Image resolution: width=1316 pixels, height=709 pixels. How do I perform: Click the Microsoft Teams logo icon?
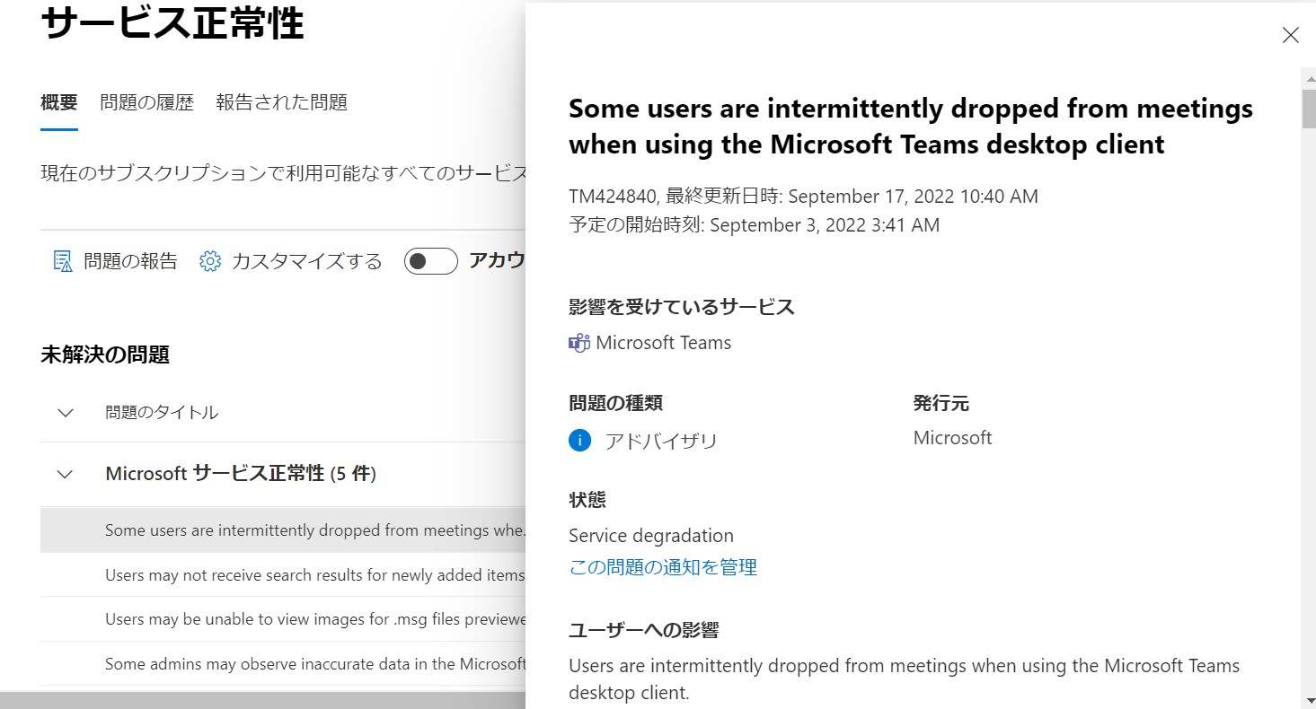(x=579, y=343)
